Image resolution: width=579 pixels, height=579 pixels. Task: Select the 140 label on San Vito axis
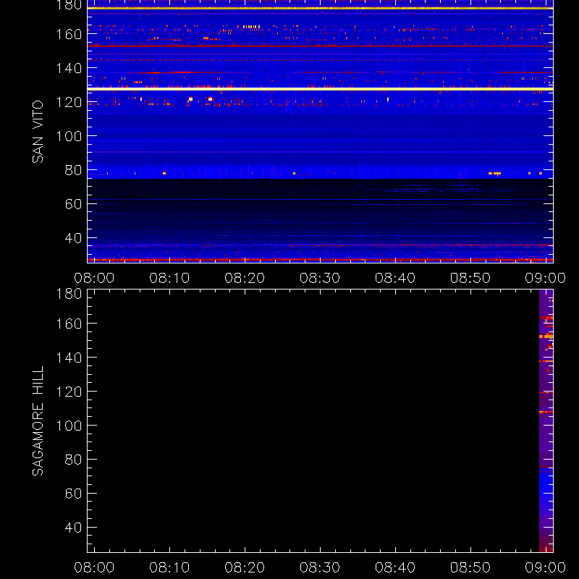tap(69, 68)
